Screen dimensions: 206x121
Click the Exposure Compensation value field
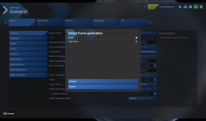[x=150, y=42]
